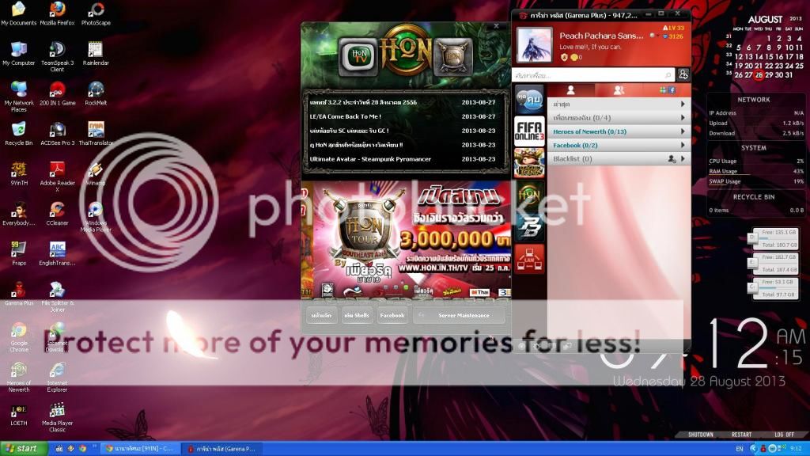This screenshot has width=810, height=456.
Task: Click the add friend icon in Garena
Action: tap(683, 75)
